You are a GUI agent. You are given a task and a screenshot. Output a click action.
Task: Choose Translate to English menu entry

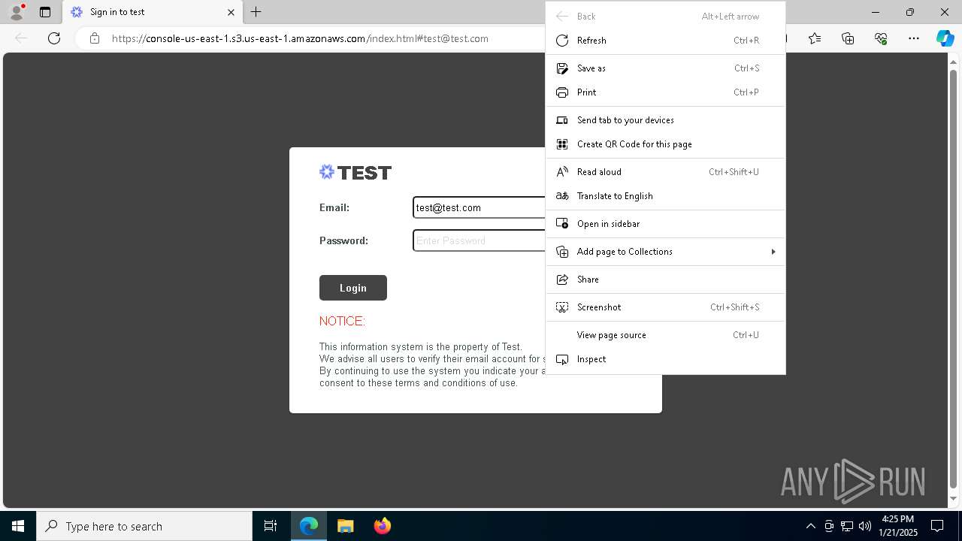pyautogui.click(x=665, y=196)
